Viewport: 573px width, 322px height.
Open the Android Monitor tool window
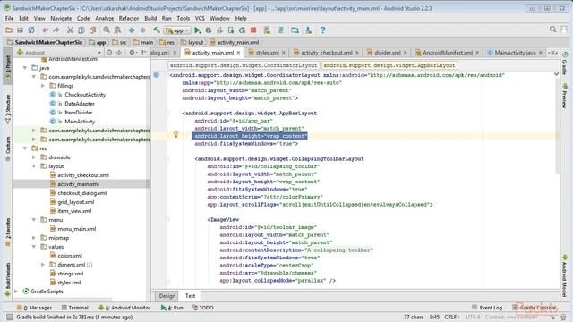point(124,308)
